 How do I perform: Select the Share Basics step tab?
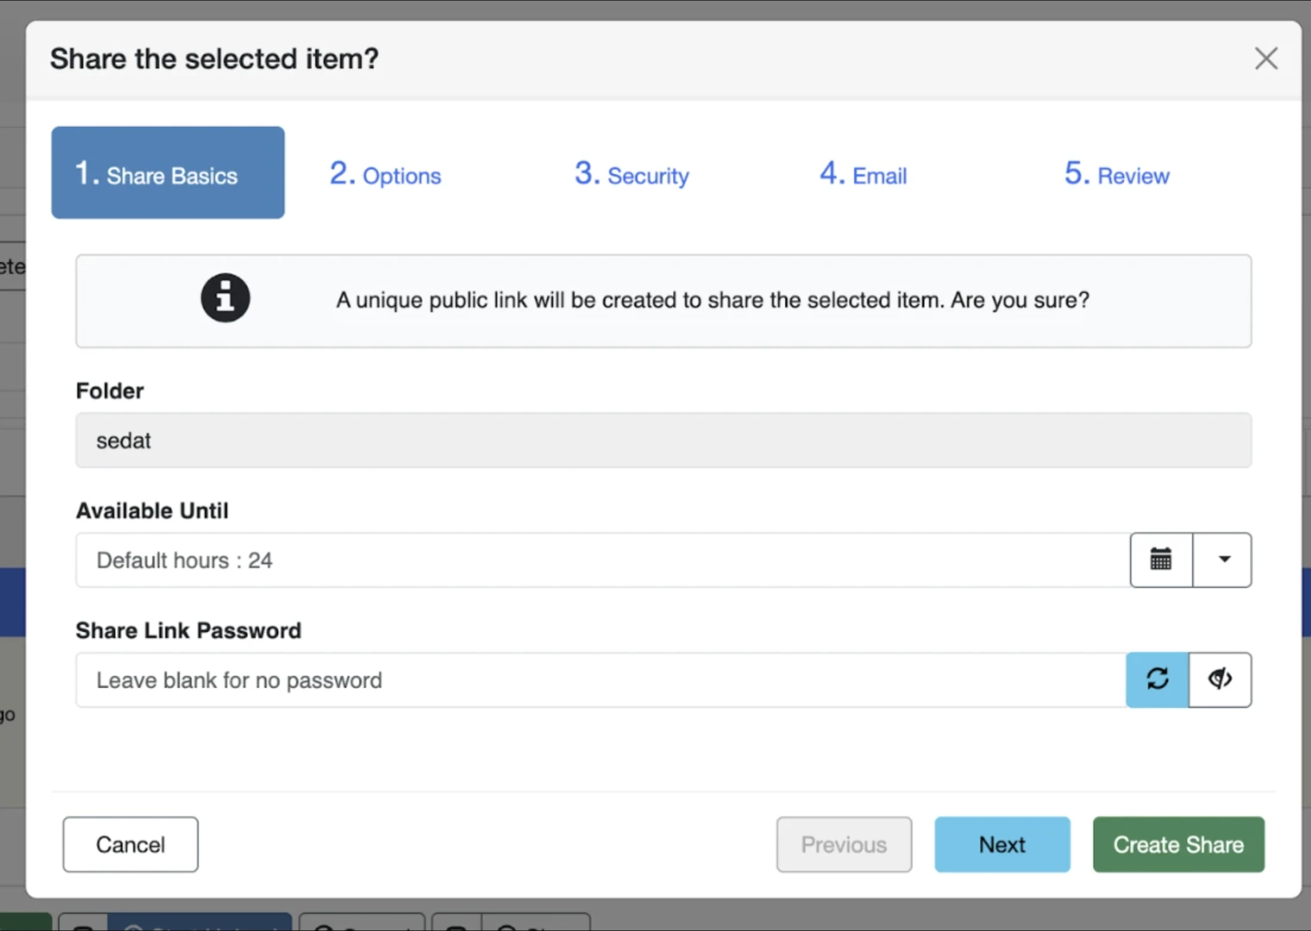tap(168, 172)
